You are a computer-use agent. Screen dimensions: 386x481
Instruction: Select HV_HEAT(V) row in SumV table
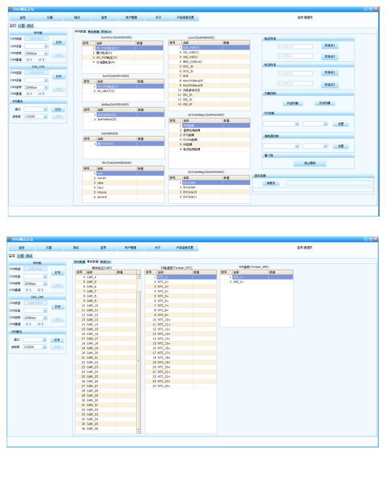tap(123, 91)
